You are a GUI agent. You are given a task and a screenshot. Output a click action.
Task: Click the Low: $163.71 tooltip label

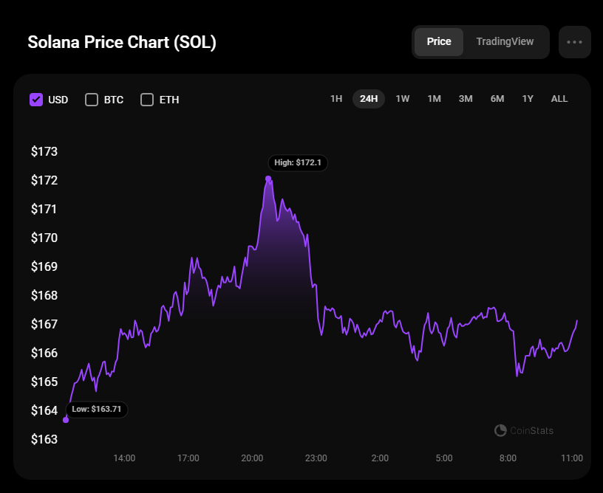[x=97, y=409]
